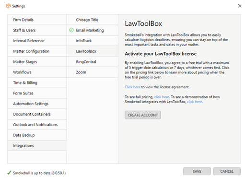245x178 pixels.
Task: Open Firm Details settings
Action: (x=37, y=20)
